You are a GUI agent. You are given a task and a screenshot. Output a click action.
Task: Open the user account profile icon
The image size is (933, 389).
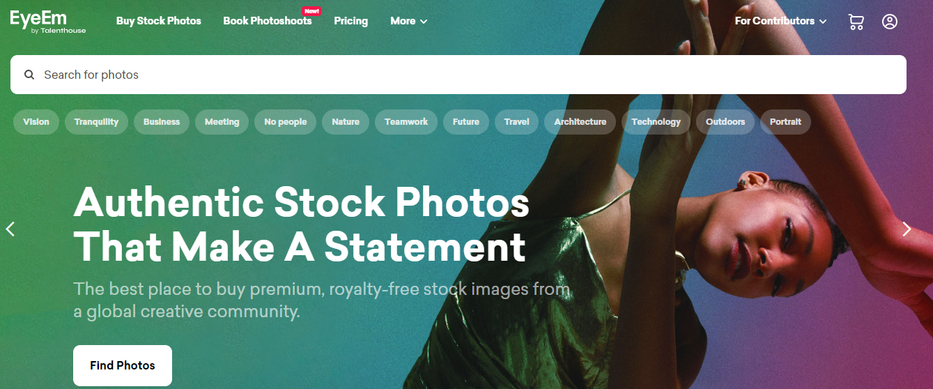890,22
